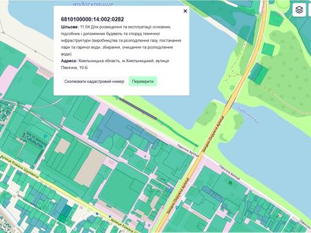Select the beige building in block center
Screen dimensions: 311x233
pyautogui.click(x=91, y=165)
